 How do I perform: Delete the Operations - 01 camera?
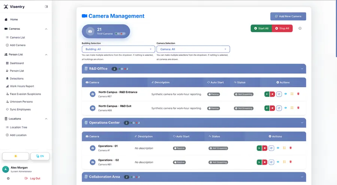click(291, 148)
